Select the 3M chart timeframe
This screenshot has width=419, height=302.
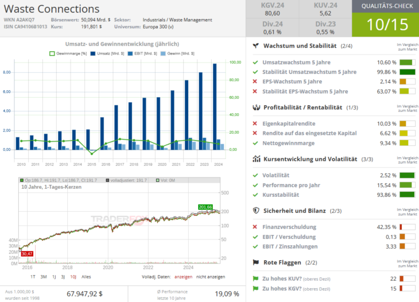point(44,277)
